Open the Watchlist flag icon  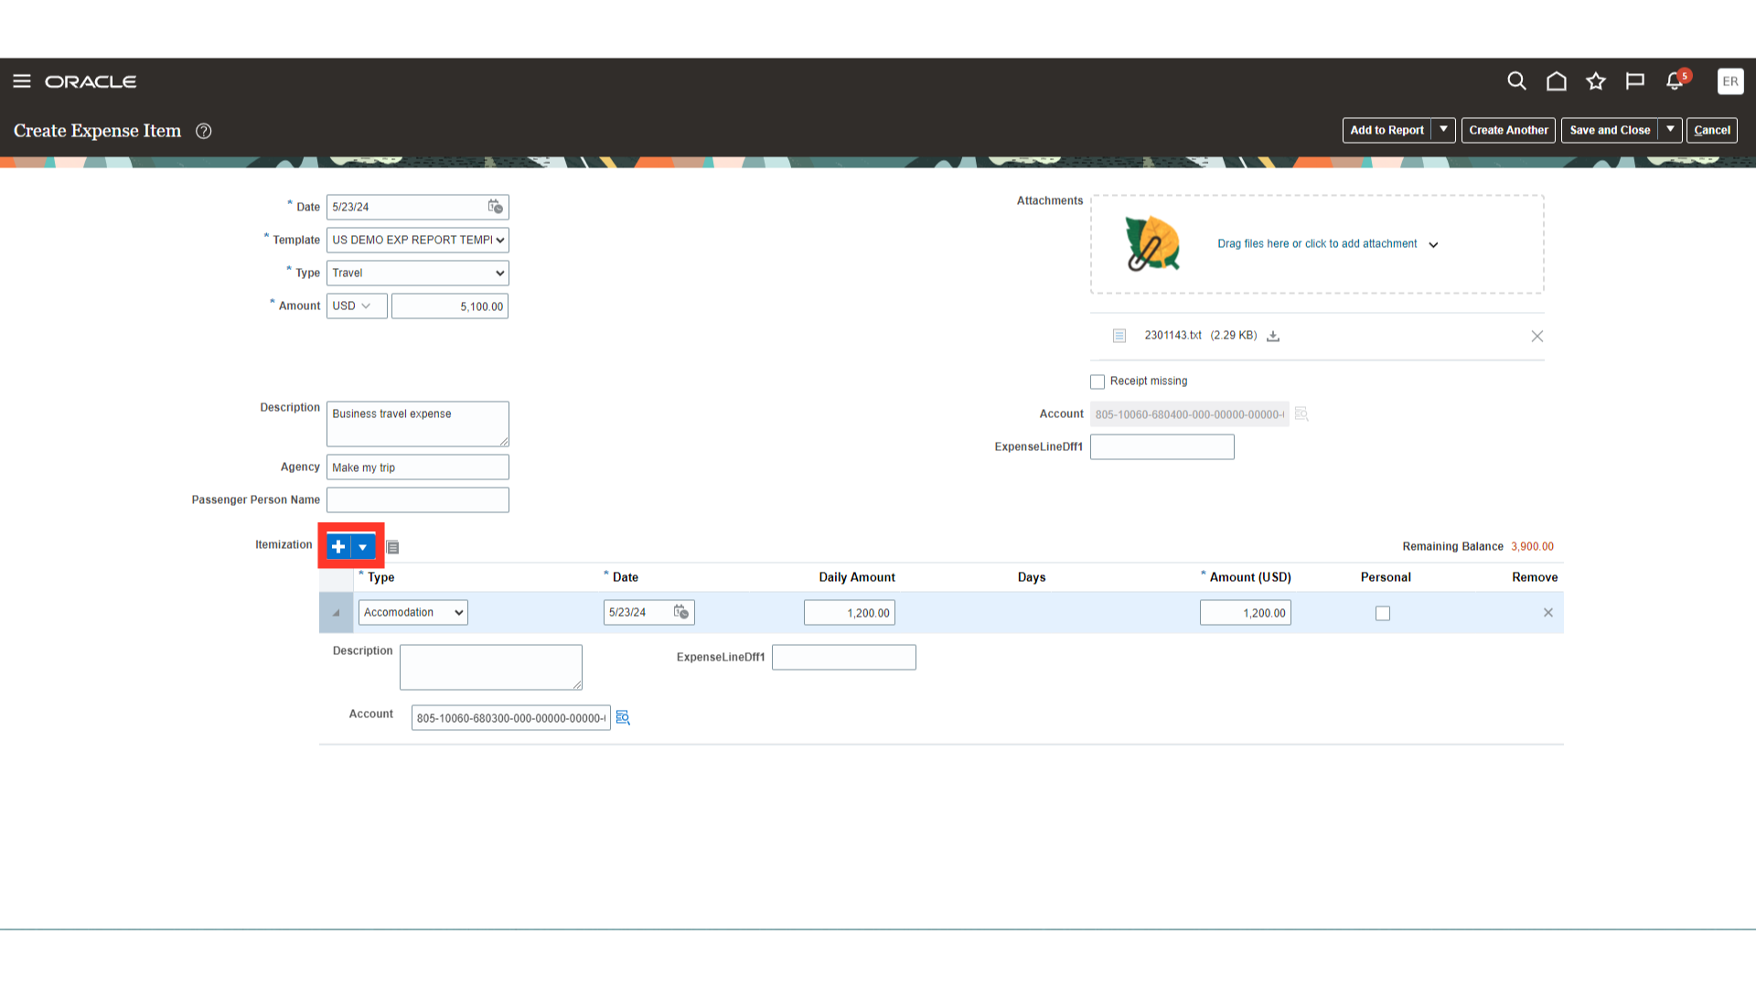click(x=1635, y=81)
